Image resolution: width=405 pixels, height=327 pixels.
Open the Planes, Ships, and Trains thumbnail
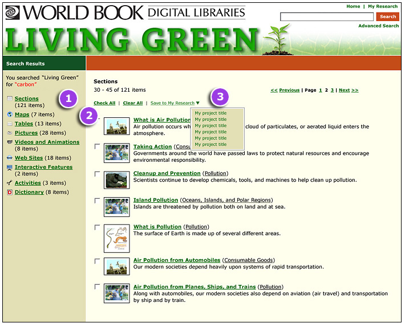click(x=117, y=293)
